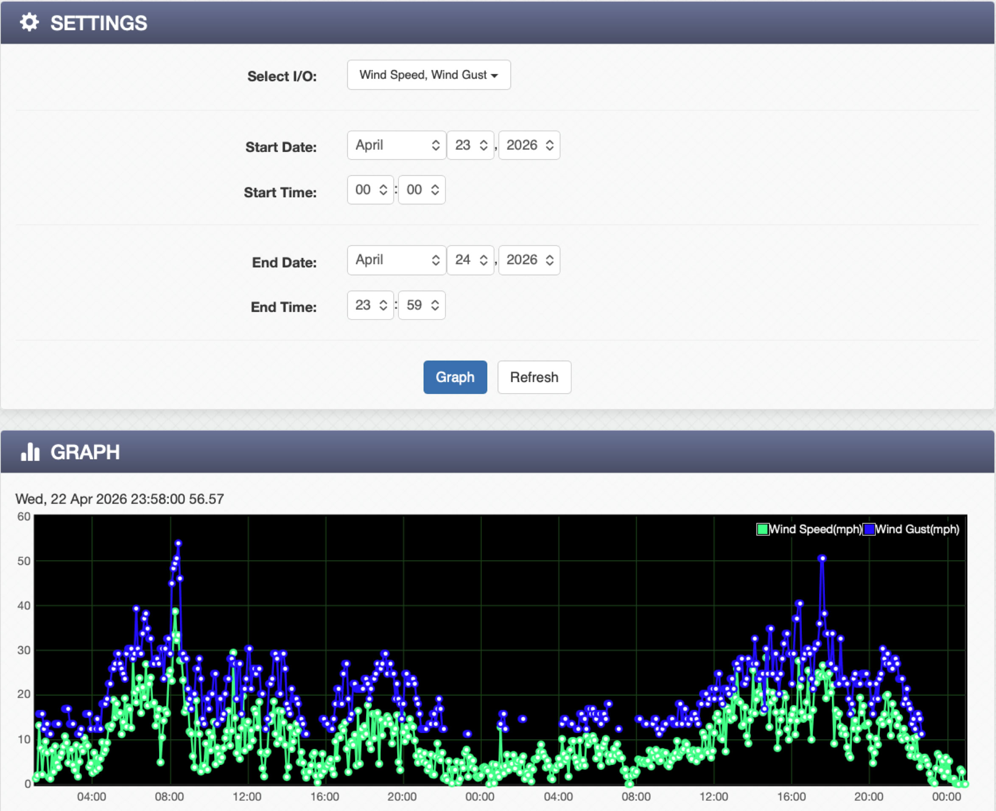Screen dimensions: 996x811
Task: Click the 08:00 wind gust peak point
Action: tap(178, 543)
